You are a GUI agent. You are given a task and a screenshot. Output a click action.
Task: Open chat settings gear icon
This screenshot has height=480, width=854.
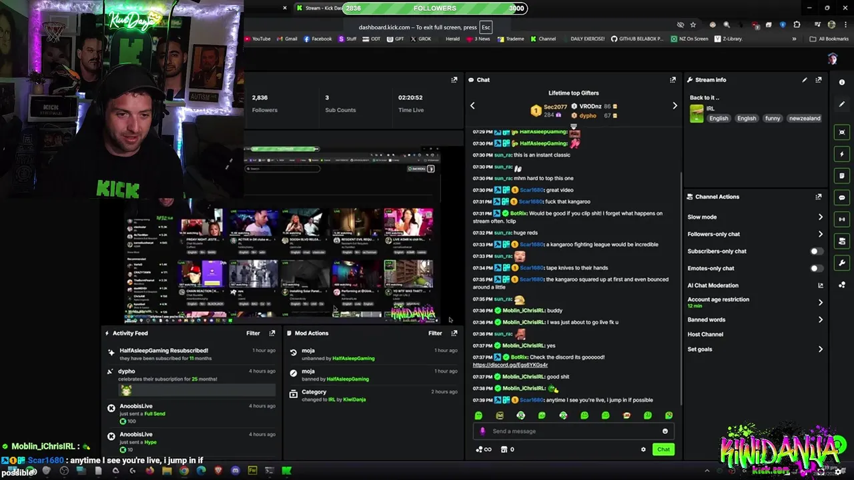[643, 449]
